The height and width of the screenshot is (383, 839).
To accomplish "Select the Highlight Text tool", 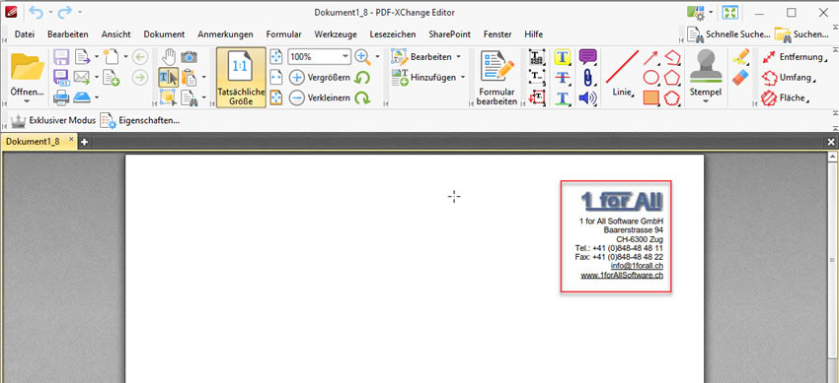I will 562,57.
